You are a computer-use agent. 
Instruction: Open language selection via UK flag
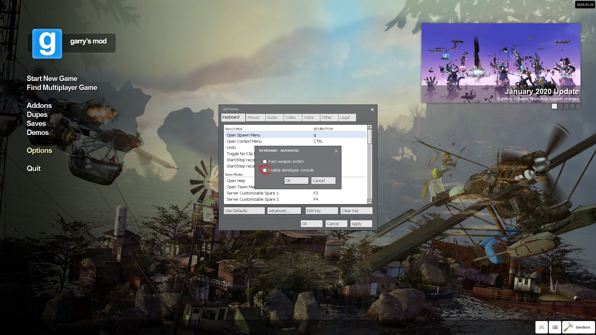[x=555, y=327]
